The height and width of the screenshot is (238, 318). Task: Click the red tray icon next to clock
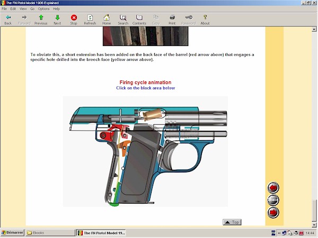[x=301, y=233]
